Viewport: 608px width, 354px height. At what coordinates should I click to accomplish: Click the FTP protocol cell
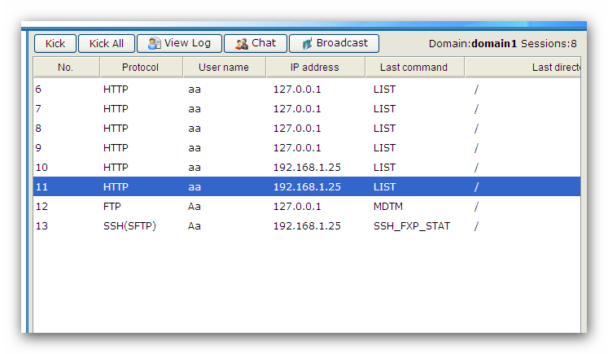pos(112,206)
